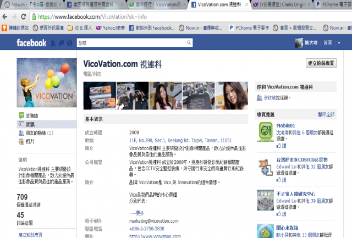Click the browser back arrow
Image resolution: width=352 pixels, height=238 pixels.
tap(5, 16)
